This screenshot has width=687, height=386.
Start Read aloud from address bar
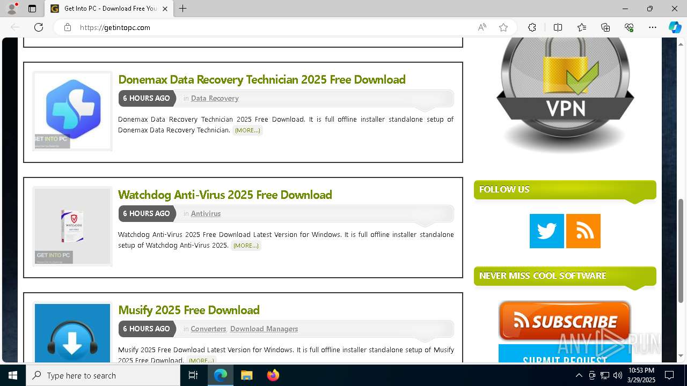[482, 27]
